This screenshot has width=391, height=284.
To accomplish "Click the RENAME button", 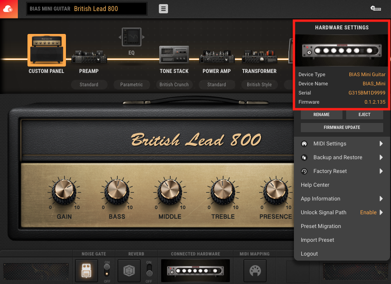I will click(x=321, y=115).
